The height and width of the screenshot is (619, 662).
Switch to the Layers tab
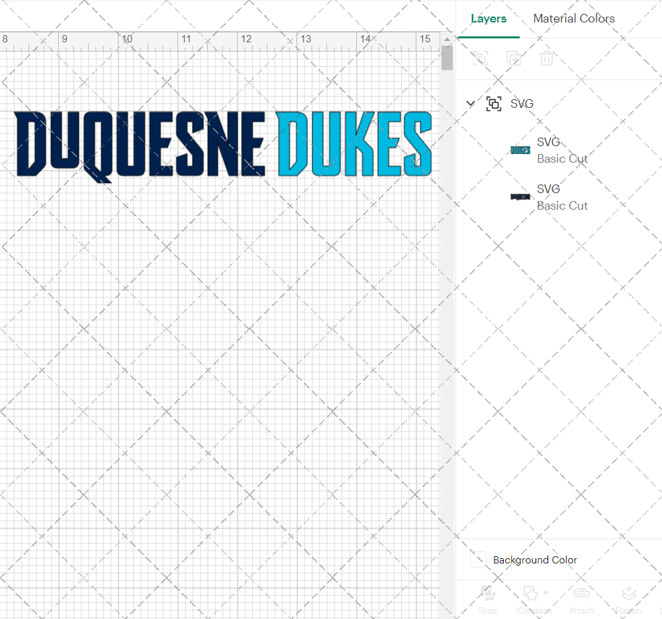tap(489, 19)
